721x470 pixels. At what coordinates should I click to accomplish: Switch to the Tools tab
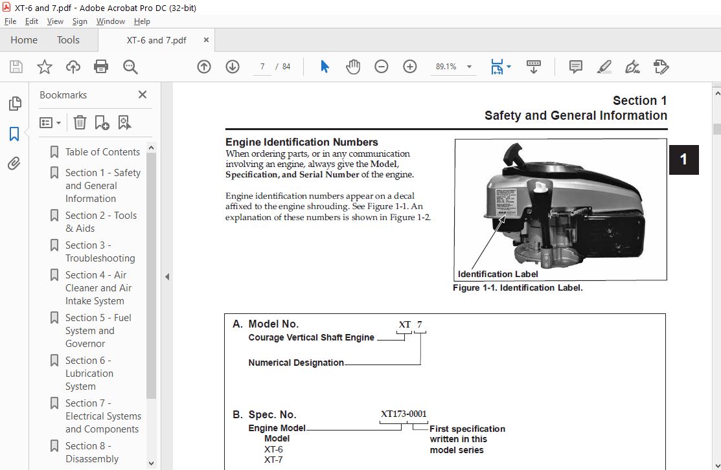pos(68,40)
